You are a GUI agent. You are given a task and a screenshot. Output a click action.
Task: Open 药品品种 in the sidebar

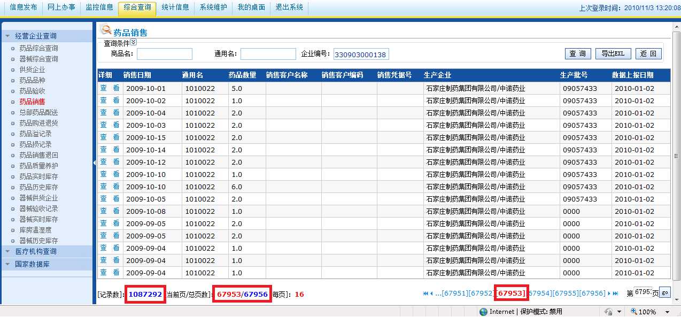pos(32,80)
